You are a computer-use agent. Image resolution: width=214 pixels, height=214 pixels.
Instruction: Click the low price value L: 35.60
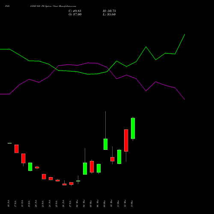pos(109,15)
